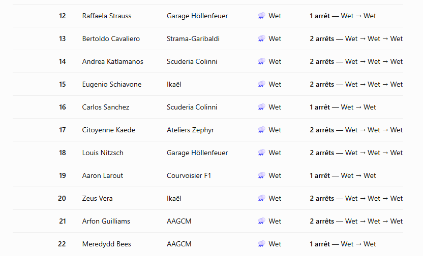Select driver name Raffaela Strauss
The width and height of the screenshot is (423, 256).
[x=107, y=16]
